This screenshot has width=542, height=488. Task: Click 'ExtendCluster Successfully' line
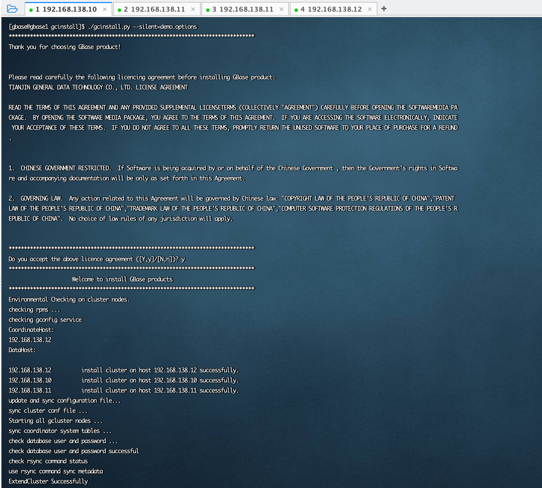coord(48,481)
